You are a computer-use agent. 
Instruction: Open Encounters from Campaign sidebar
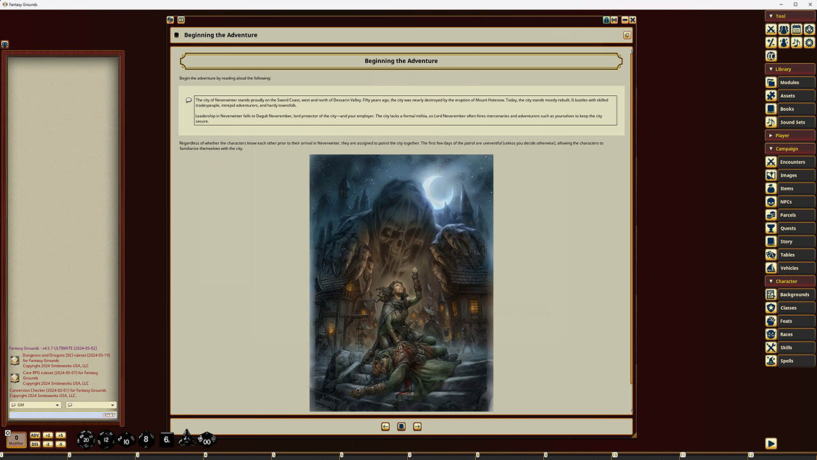[790, 162]
